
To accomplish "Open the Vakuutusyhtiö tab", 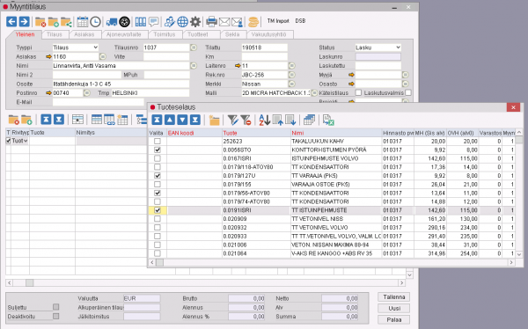I will (268, 34).
